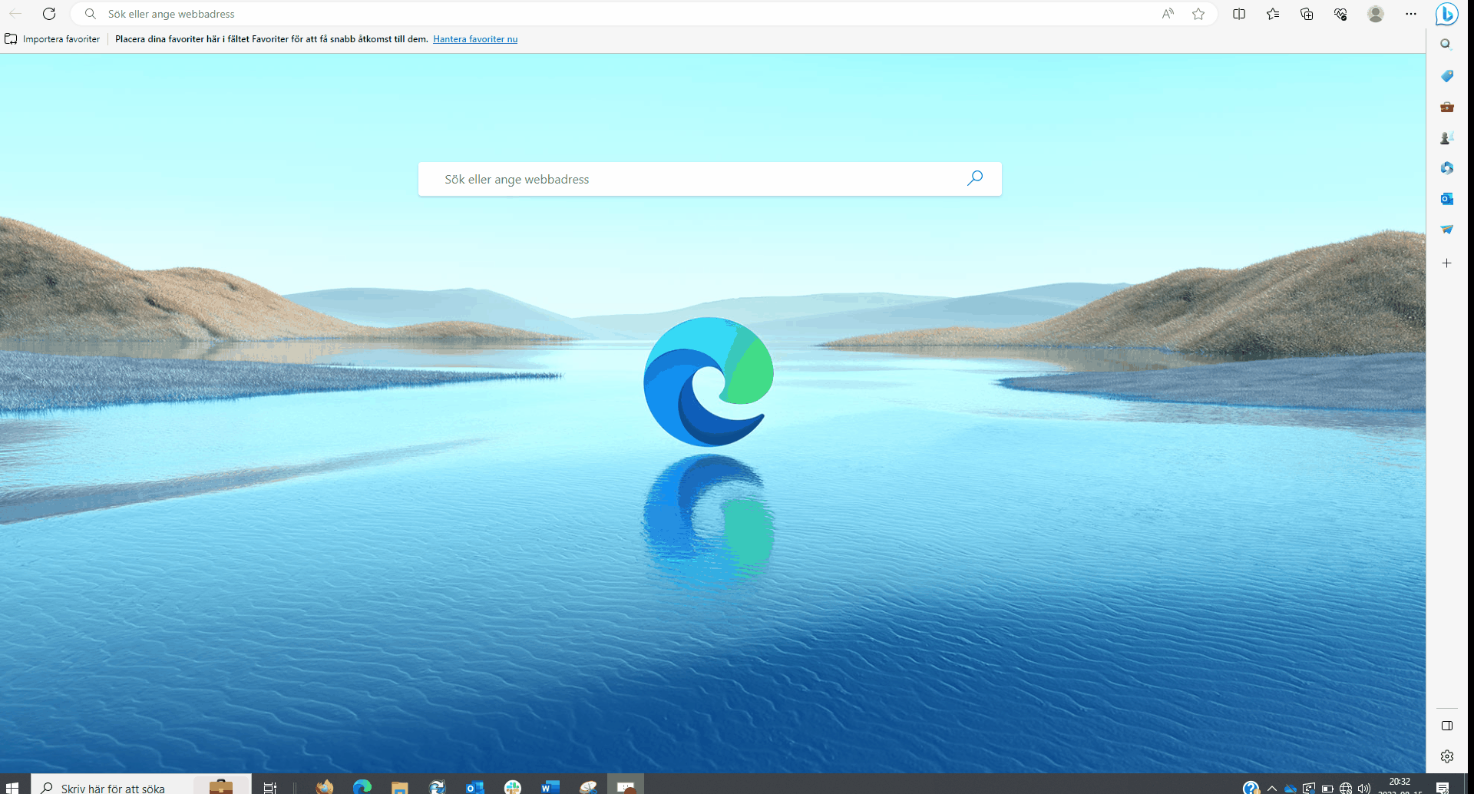Click the center search box on new tab page
Screen dimensions: 1474x794
[699, 179]
